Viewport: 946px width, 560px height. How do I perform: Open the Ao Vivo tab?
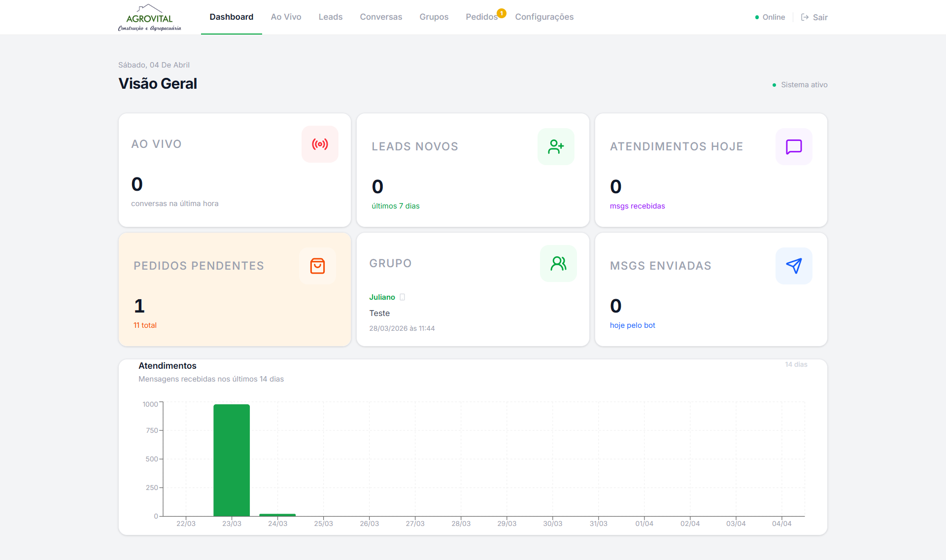pos(286,17)
